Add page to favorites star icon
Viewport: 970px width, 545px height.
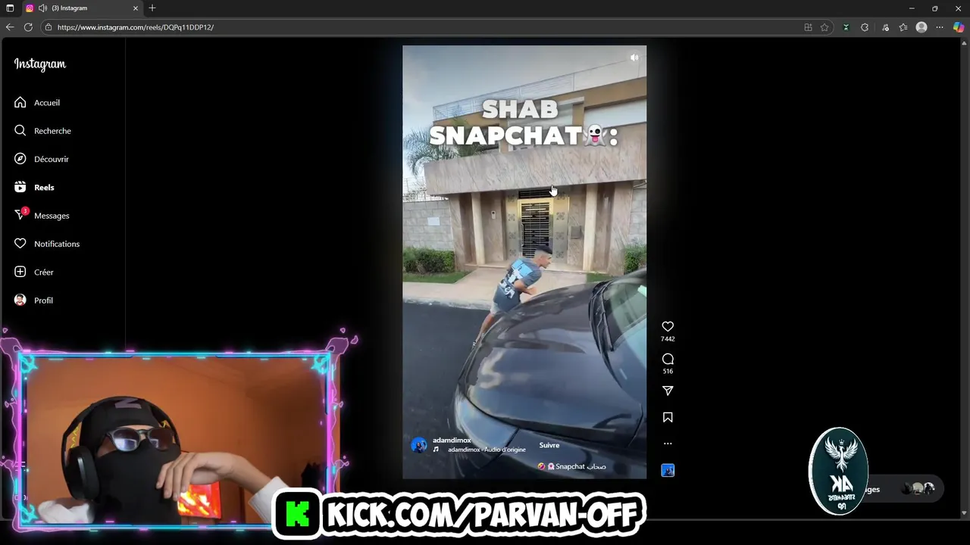point(824,27)
